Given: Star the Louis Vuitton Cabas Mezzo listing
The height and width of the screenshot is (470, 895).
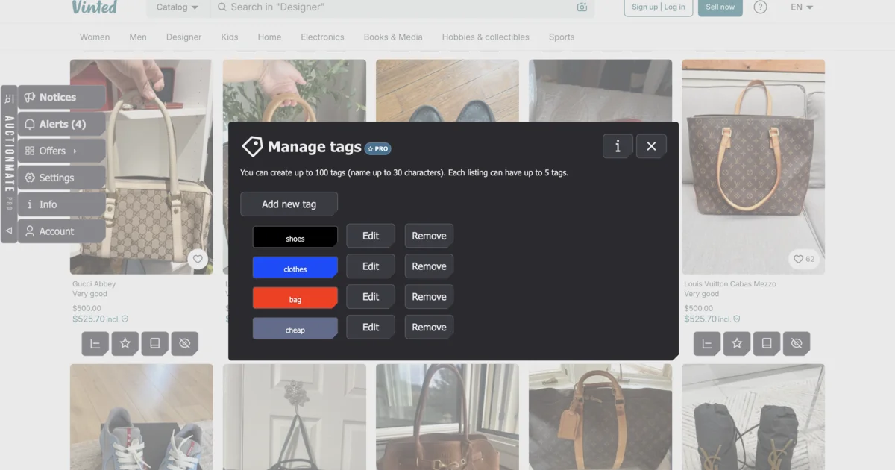Looking at the screenshot, I should pos(737,344).
